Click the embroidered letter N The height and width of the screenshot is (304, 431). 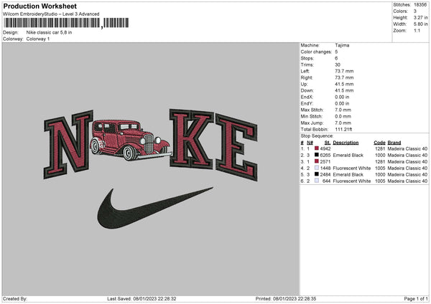pos(68,144)
